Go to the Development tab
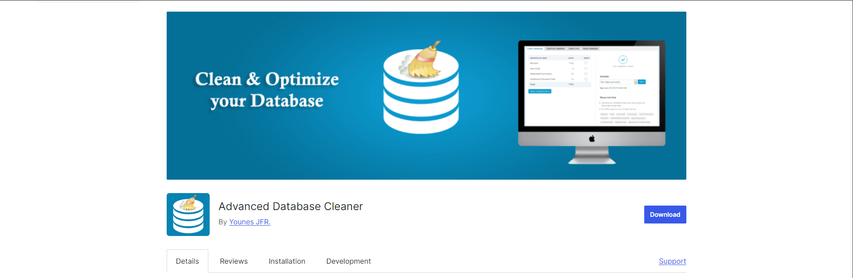 click(x=349, y=261)
